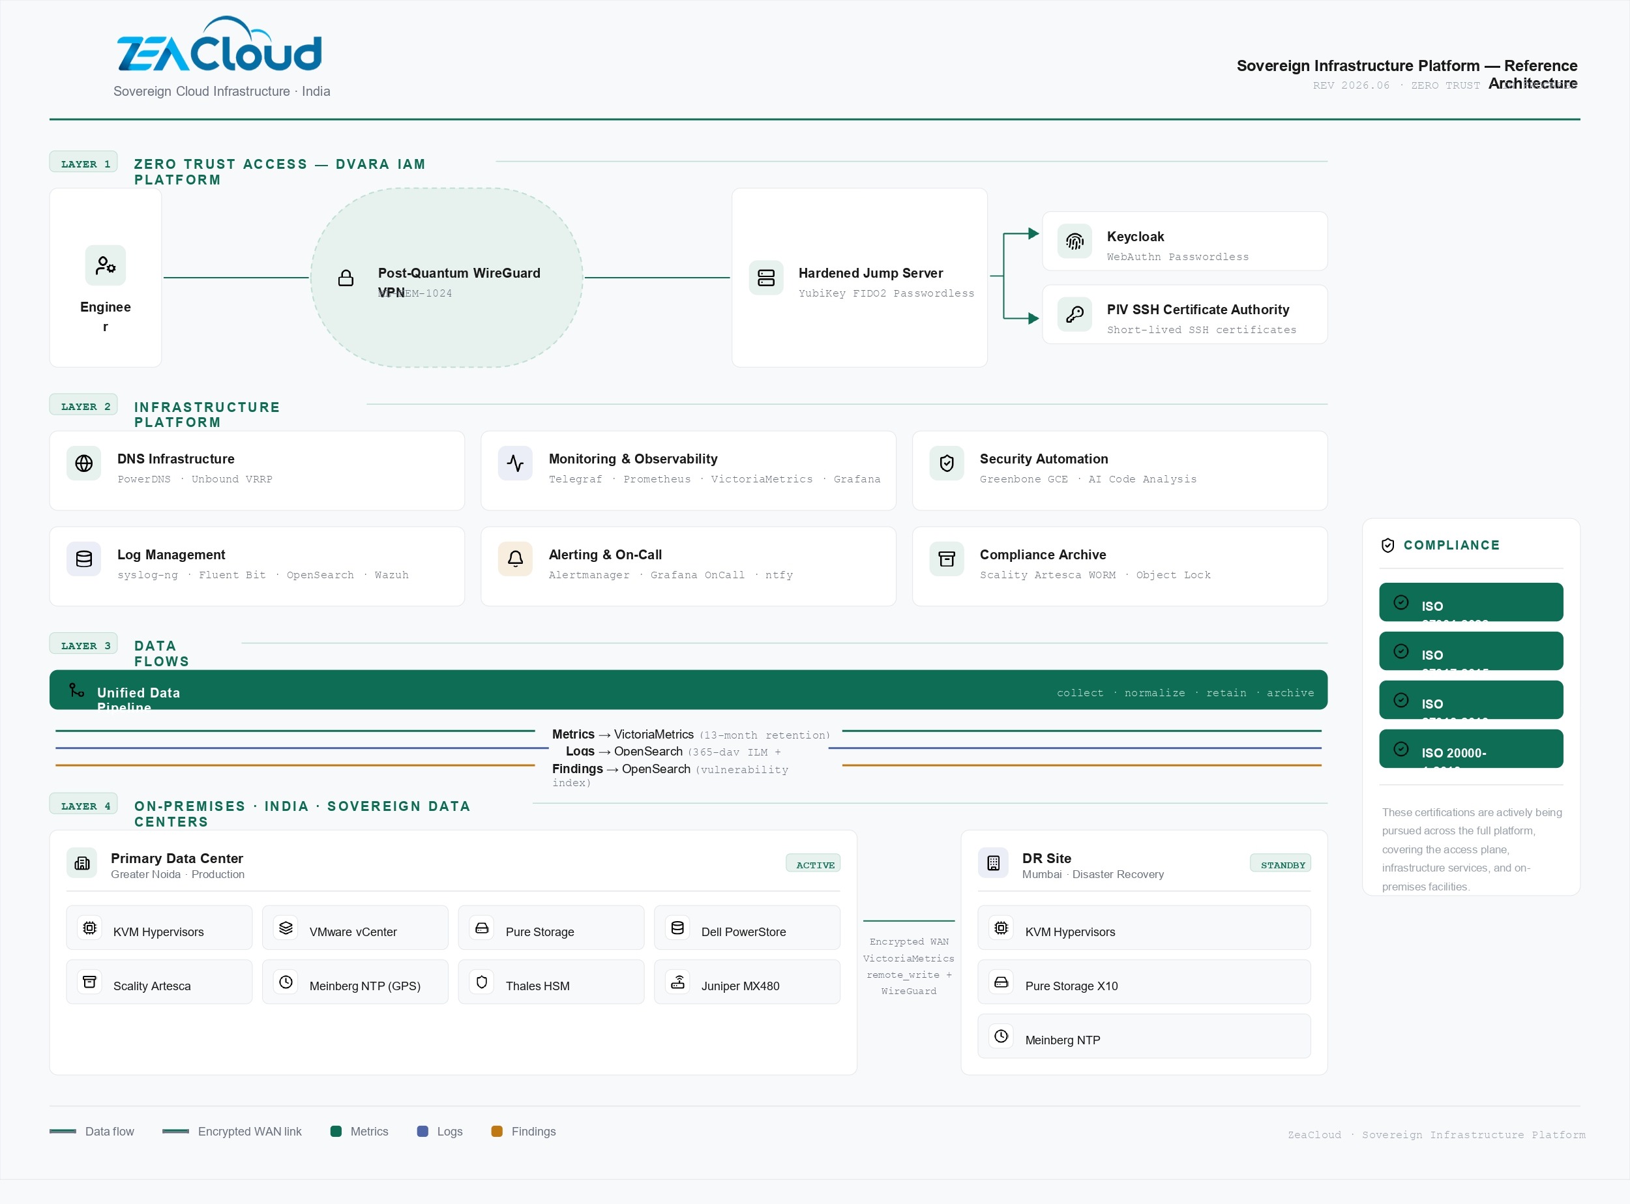Click the ZeaCloud logo
Viewport: 1630px width, 1204px height.
(x=220, y=44)
